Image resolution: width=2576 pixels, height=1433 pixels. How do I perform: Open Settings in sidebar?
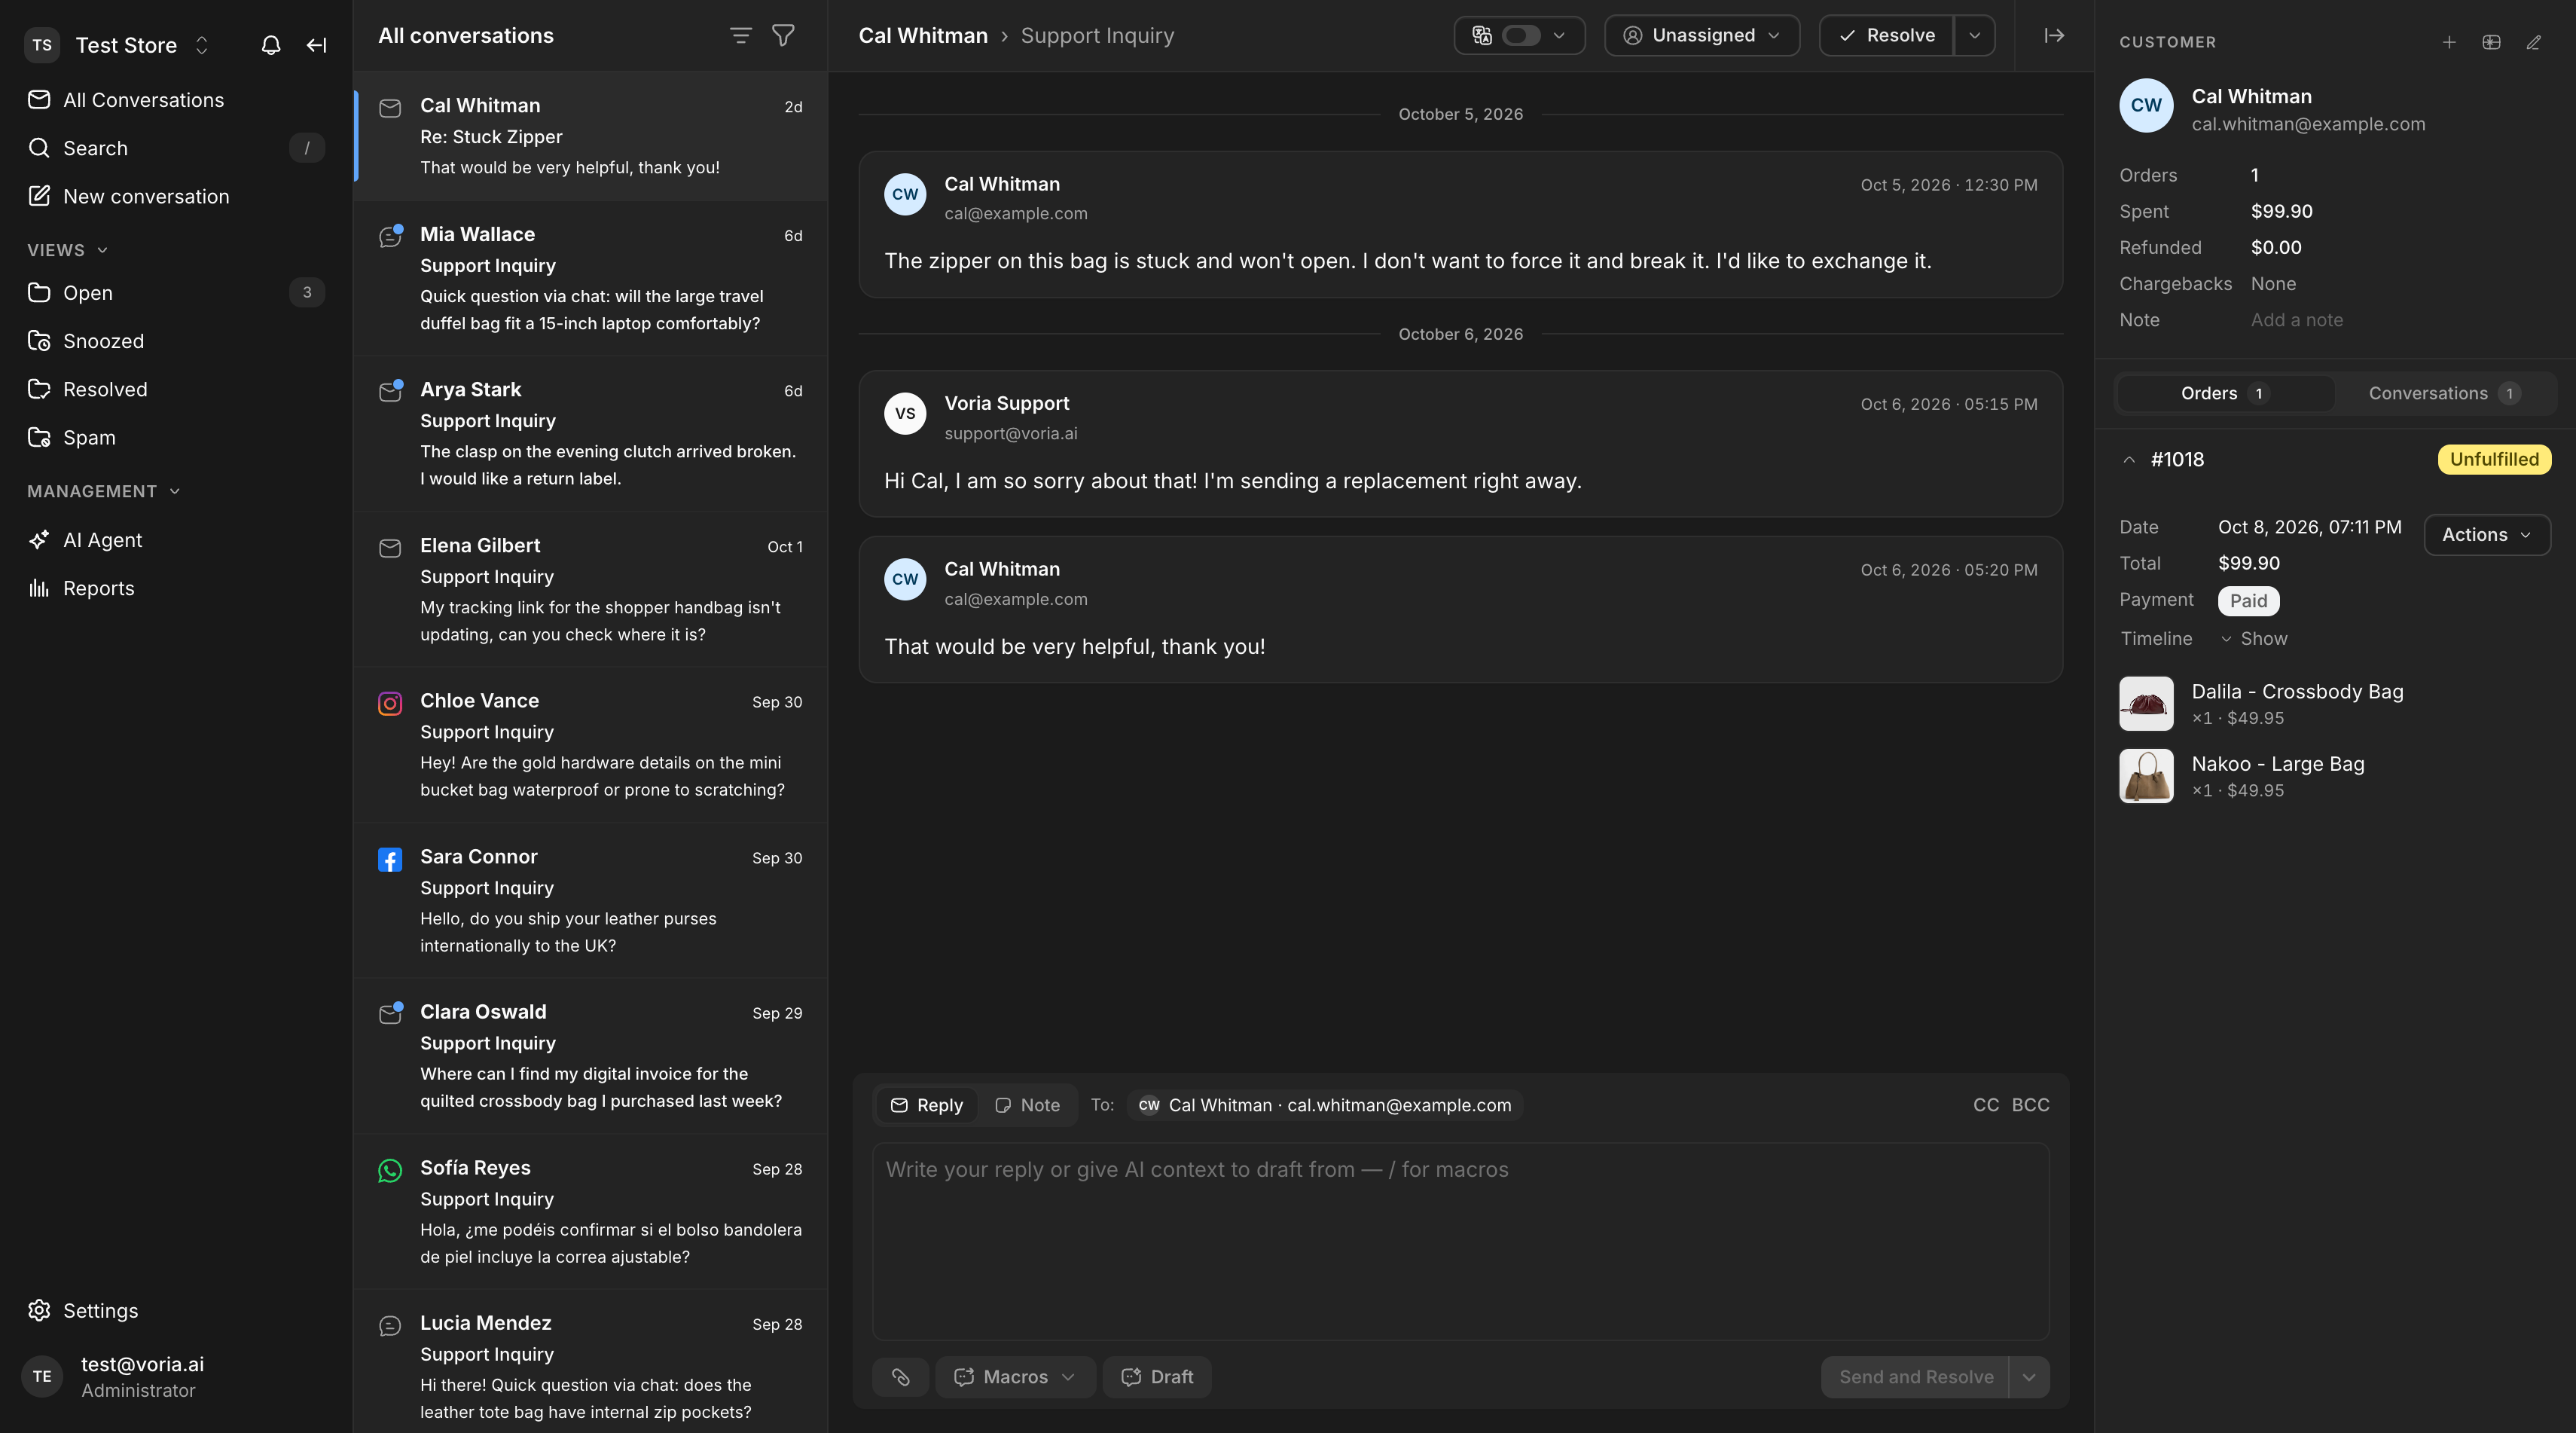tap(176, 1311)
